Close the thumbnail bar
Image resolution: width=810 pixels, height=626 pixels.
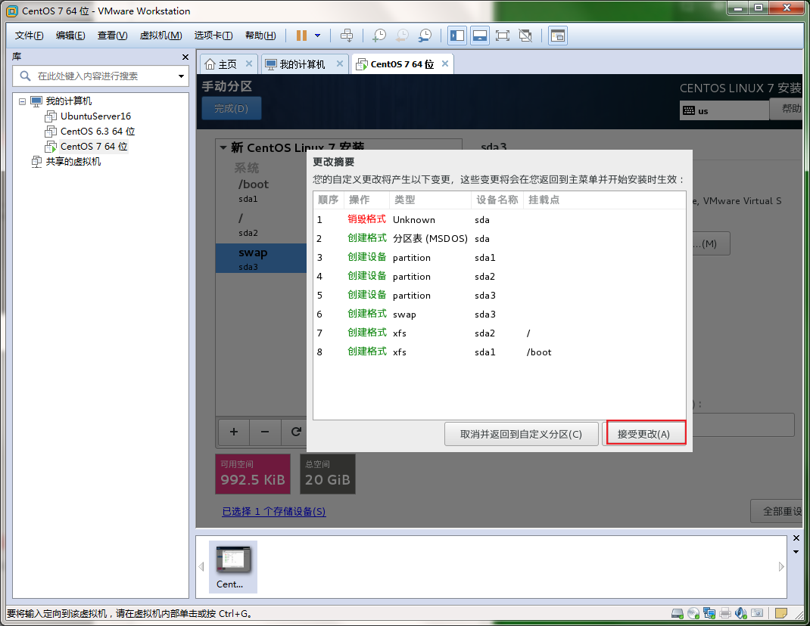pos(796,538)
